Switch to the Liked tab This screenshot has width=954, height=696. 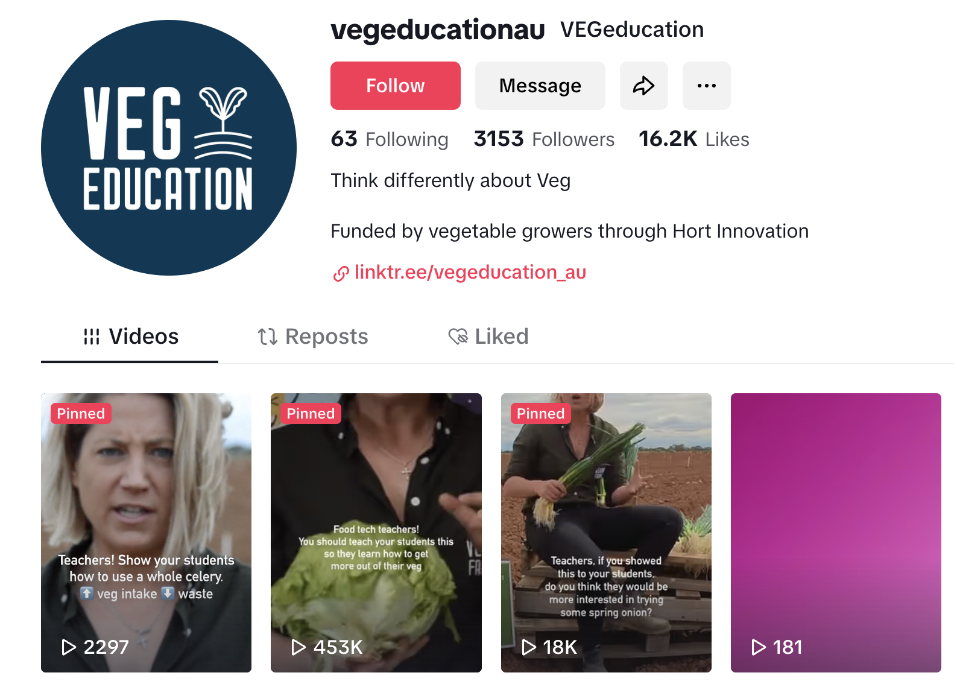click(x=488, y=337)
